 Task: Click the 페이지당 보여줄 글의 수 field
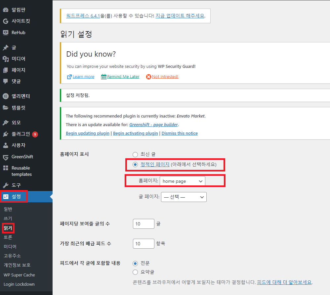144,223
